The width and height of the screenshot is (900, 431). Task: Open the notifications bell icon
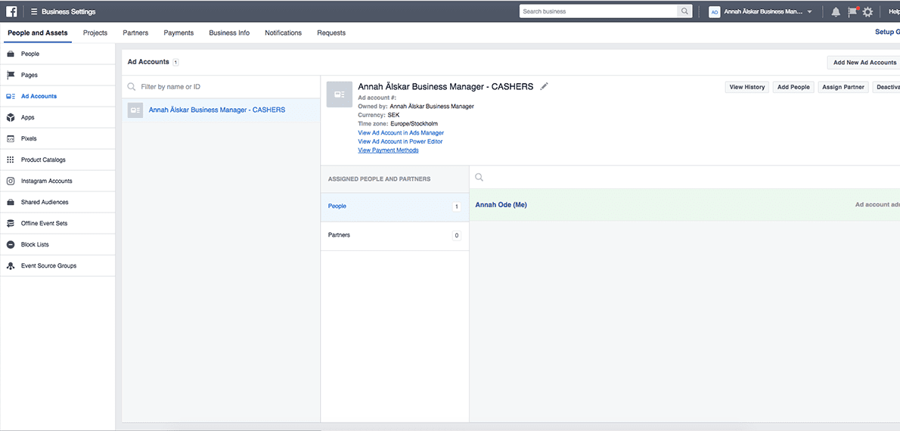pyautogui.click(x=836, y=12)
